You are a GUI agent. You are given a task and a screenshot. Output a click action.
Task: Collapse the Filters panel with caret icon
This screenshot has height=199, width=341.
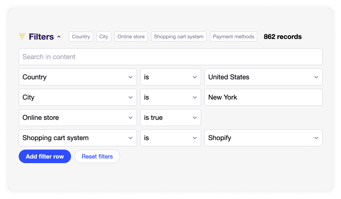click(x=59, y=37)
